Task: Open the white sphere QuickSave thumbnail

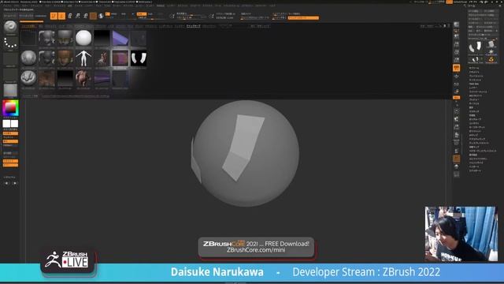Action: pyautogui.click(x=83, y=38)
